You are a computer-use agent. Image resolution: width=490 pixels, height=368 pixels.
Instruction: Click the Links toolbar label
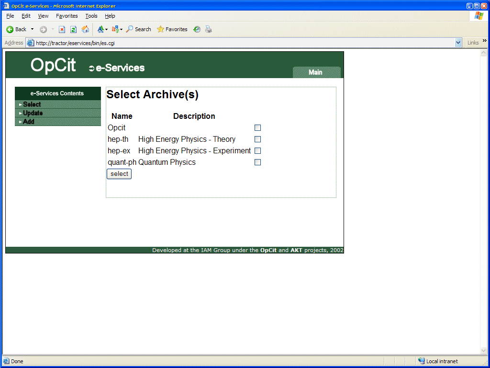pyautogui.click(x=473, y=43)
